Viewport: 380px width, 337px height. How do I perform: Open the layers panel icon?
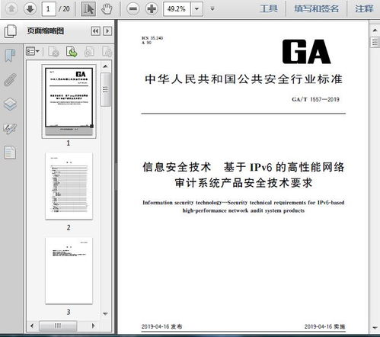[11, 104]
